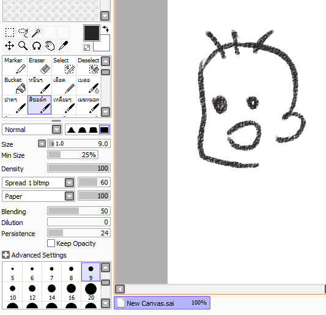Choose brush size preset 14
This screenshot has height=315, width=326.
pos(51,292)
